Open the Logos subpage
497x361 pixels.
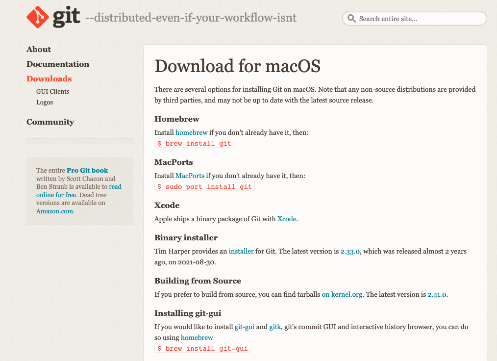click(x=45, y=102)
